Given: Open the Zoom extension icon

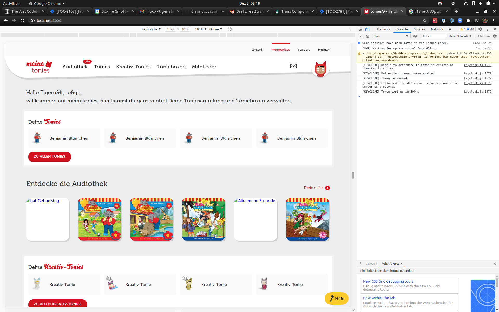Looking at the screenshot, I should tap(460, 21).
